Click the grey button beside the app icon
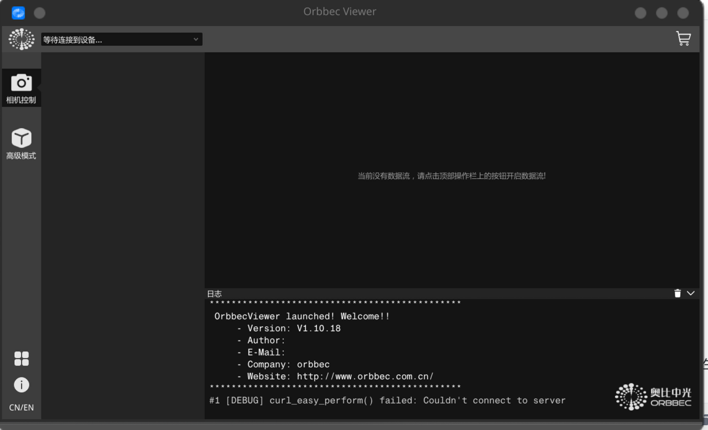 (40, 13)
